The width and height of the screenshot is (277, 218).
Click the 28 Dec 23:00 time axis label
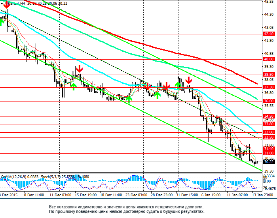pyautogui.click(x=161, y=195)
